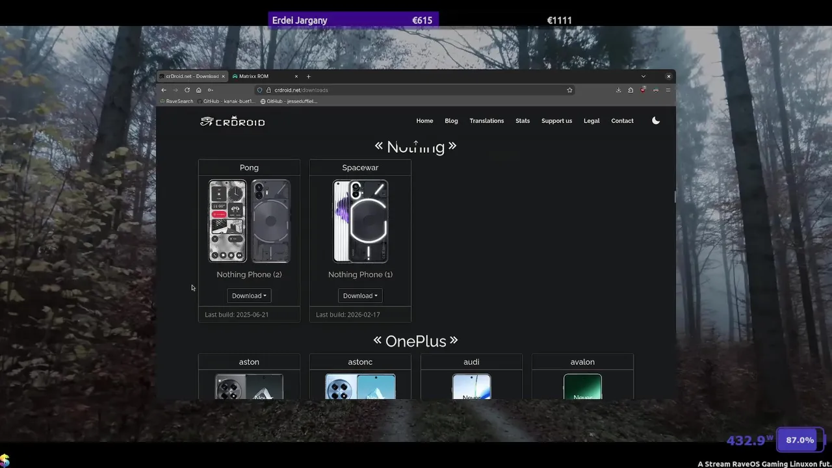Open a new tab with the plus button
This screenshot has width=832, height=468.
coord(308,76)
